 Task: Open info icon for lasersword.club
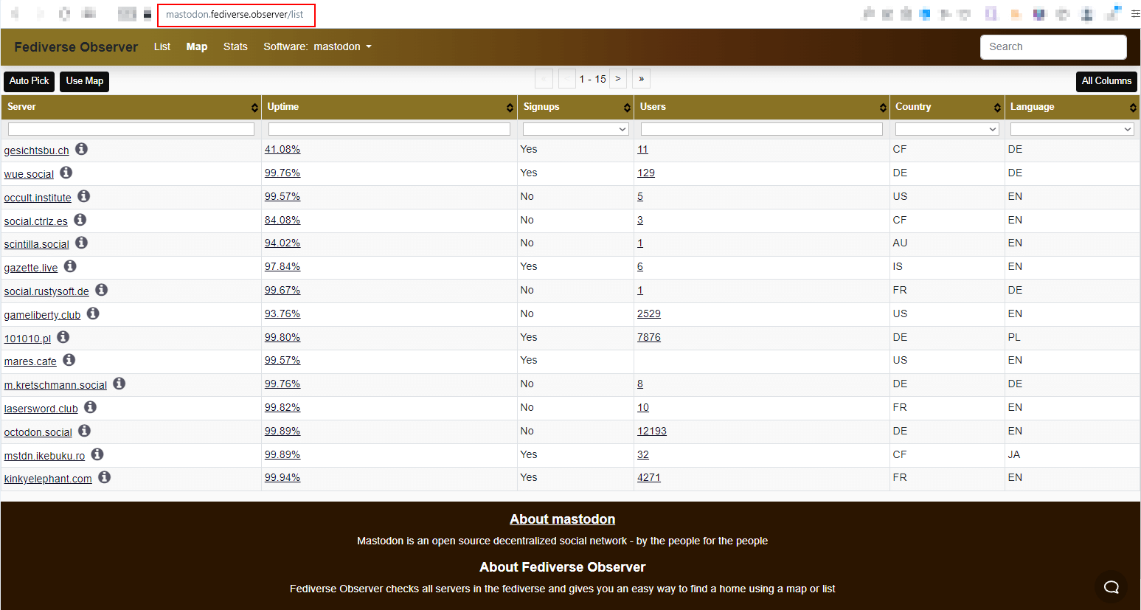[x=90, y=407]
